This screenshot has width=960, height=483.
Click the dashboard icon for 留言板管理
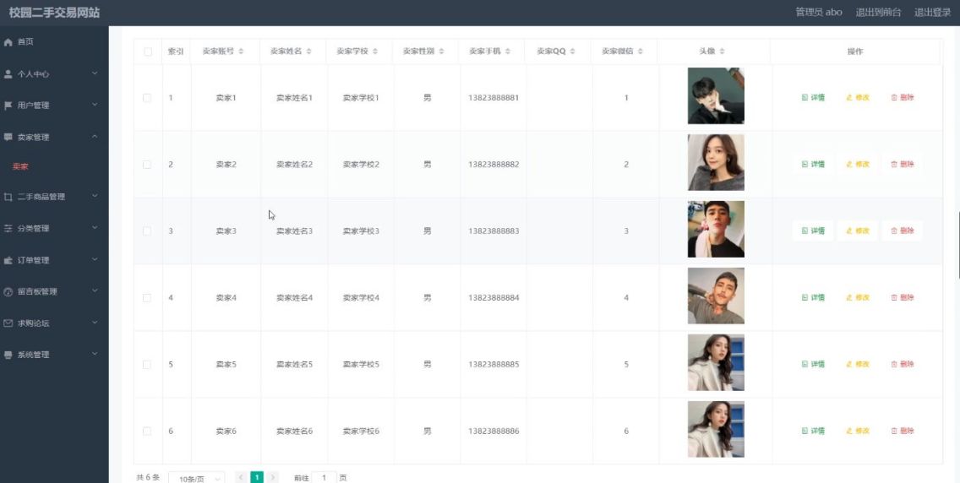[8, 291]
